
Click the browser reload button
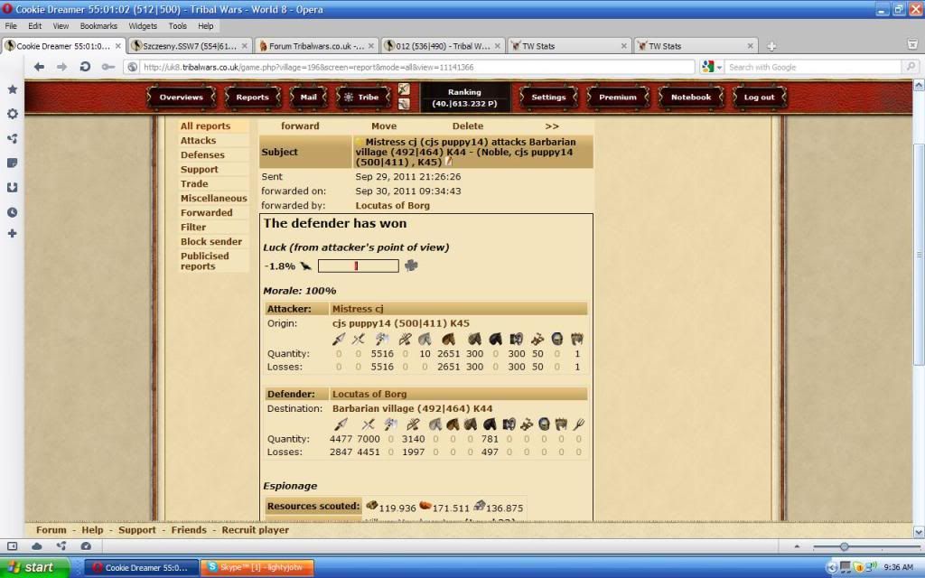click(x=85, y=66)
